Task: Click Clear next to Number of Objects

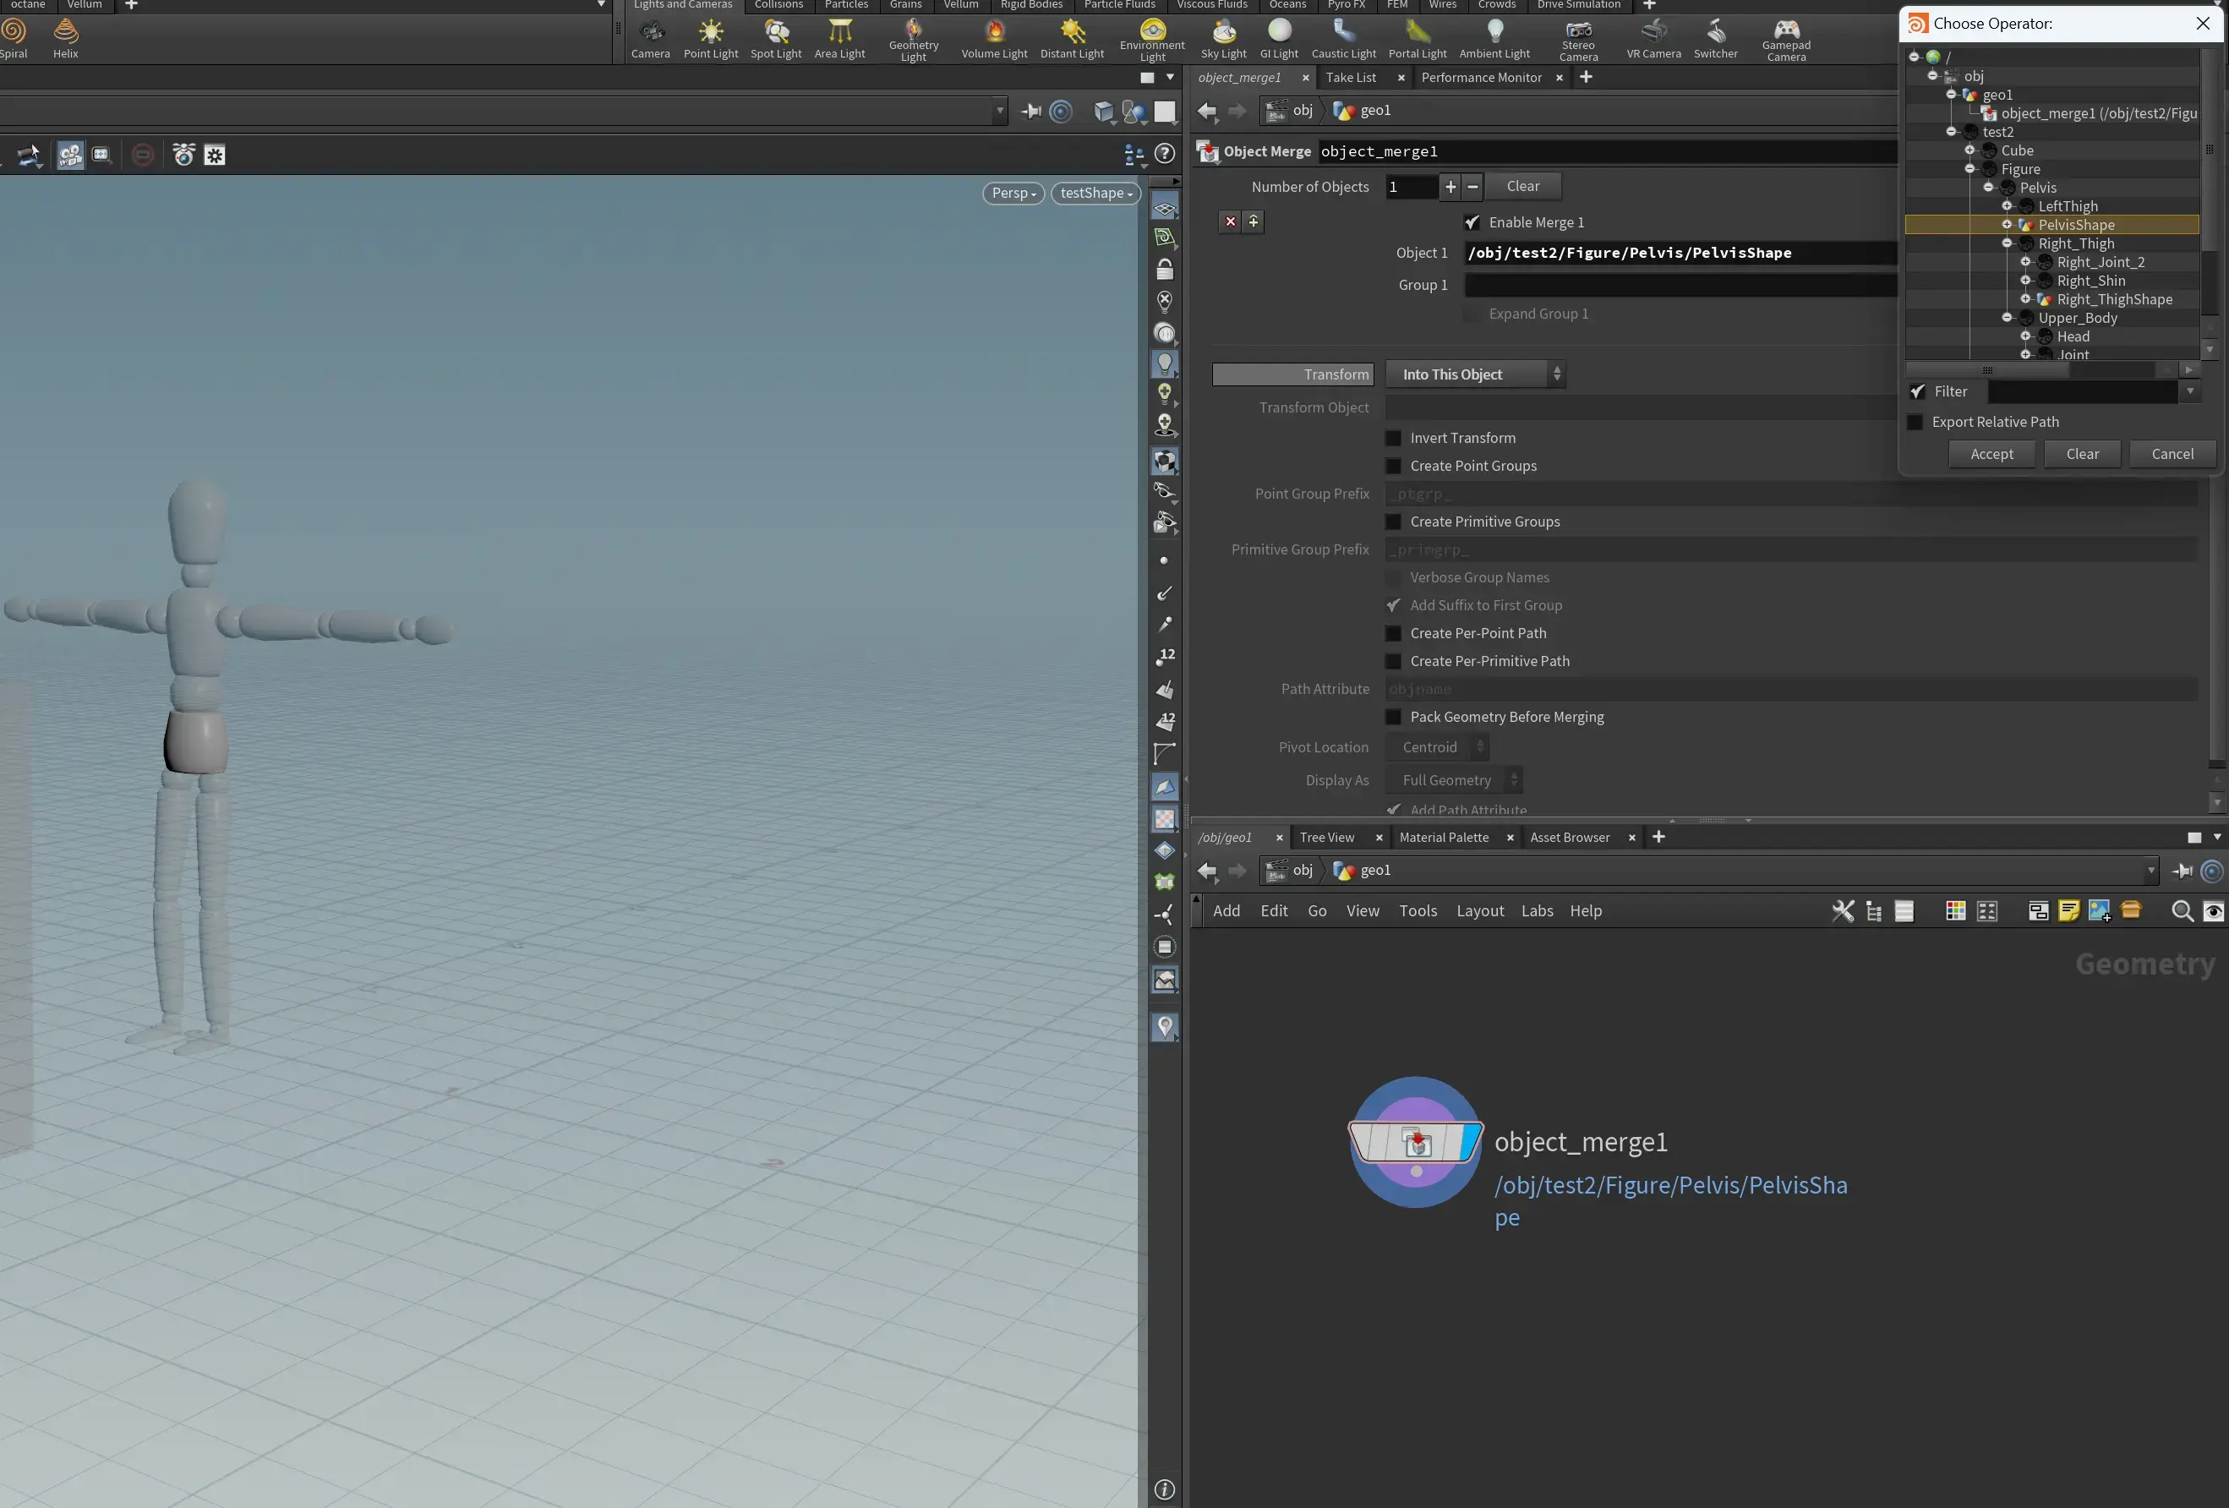Action: pos(1522,186)
